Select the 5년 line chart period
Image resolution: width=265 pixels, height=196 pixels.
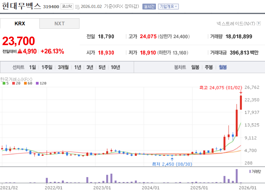click(102, 67)
